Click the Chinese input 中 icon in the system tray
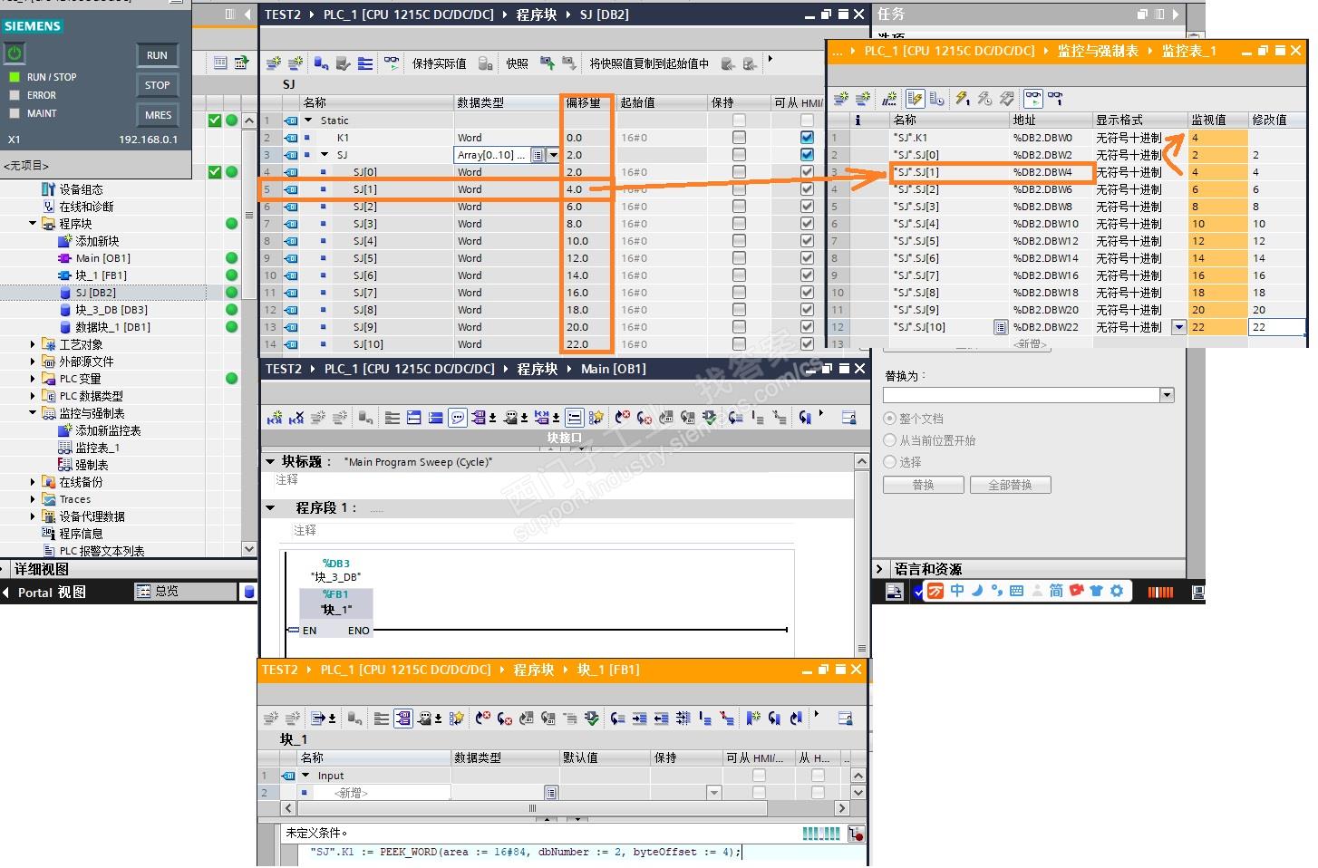The height and width of the screenshot is (868, 1318). tap(957, 591)
